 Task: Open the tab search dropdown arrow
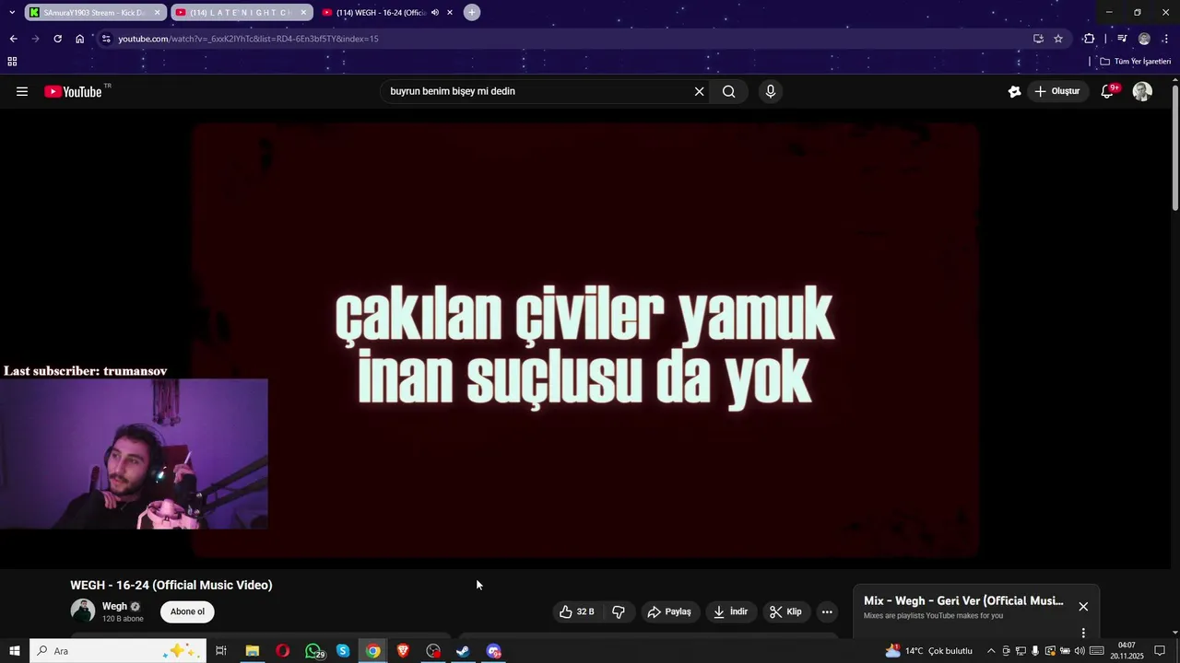tap(12, 12)
